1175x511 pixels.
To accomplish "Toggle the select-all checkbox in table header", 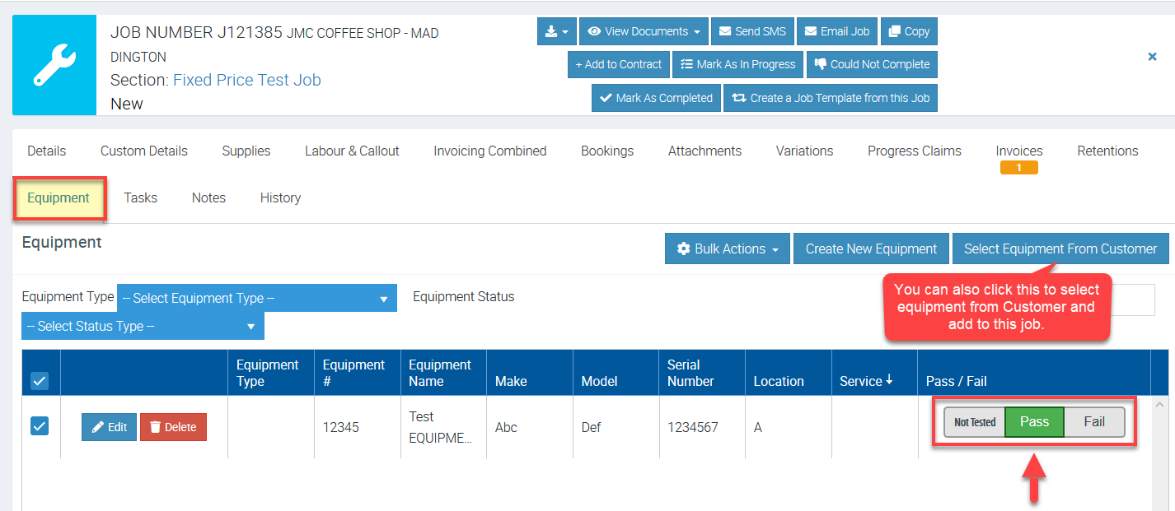I will pyautogui.click(x=40, y=381).
